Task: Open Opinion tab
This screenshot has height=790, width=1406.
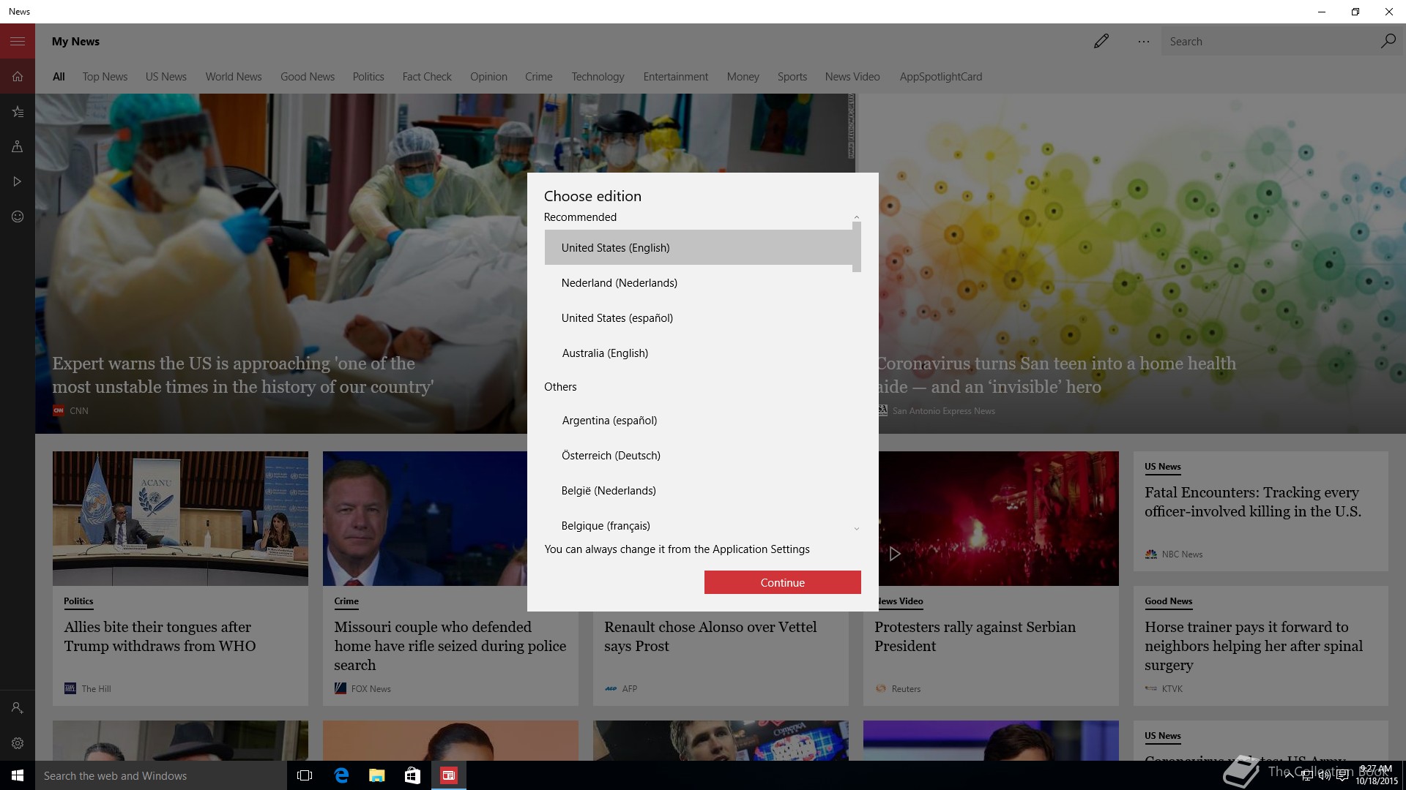Action: (x=488, y=77)
